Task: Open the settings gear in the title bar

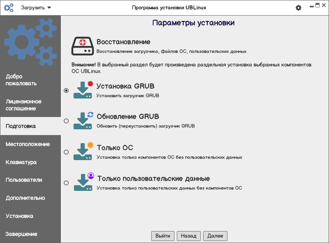Action: click(299, 8)
